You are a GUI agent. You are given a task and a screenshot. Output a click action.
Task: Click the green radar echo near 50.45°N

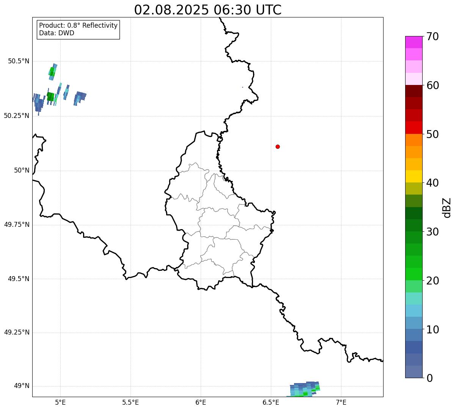coord(52,72)
